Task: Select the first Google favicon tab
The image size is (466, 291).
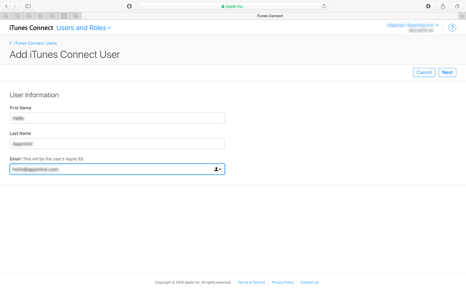Action: coord(5,16)
